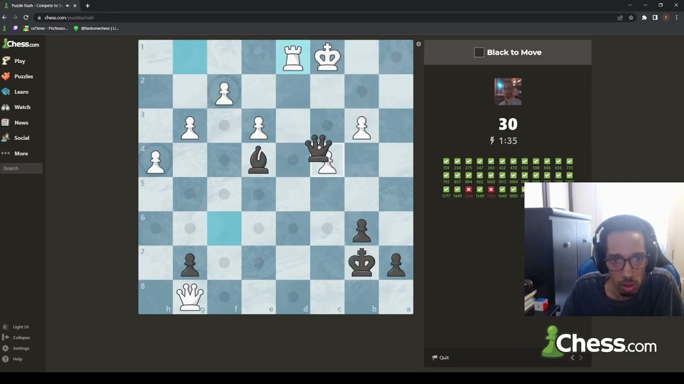Select the black pawn on g7

190,264
